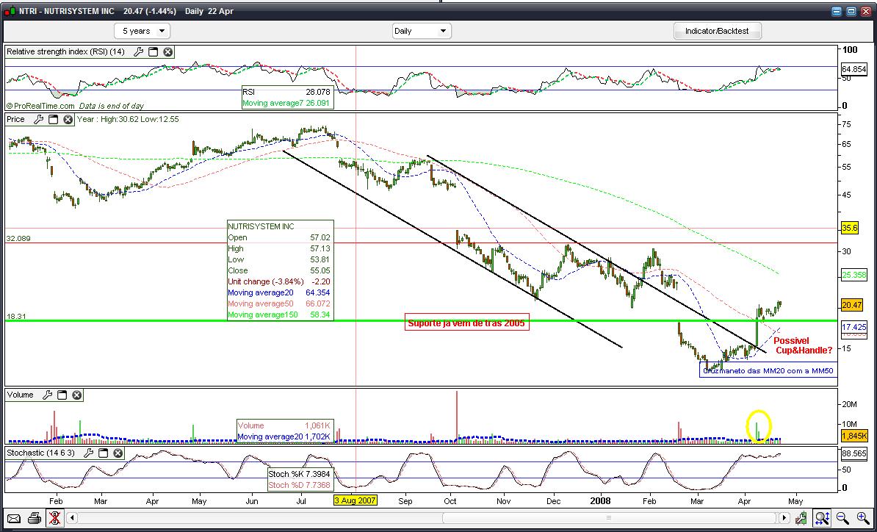Click the 'Relative strength index (RSI) (14)' title
The image size is (877, 532).
65,52
